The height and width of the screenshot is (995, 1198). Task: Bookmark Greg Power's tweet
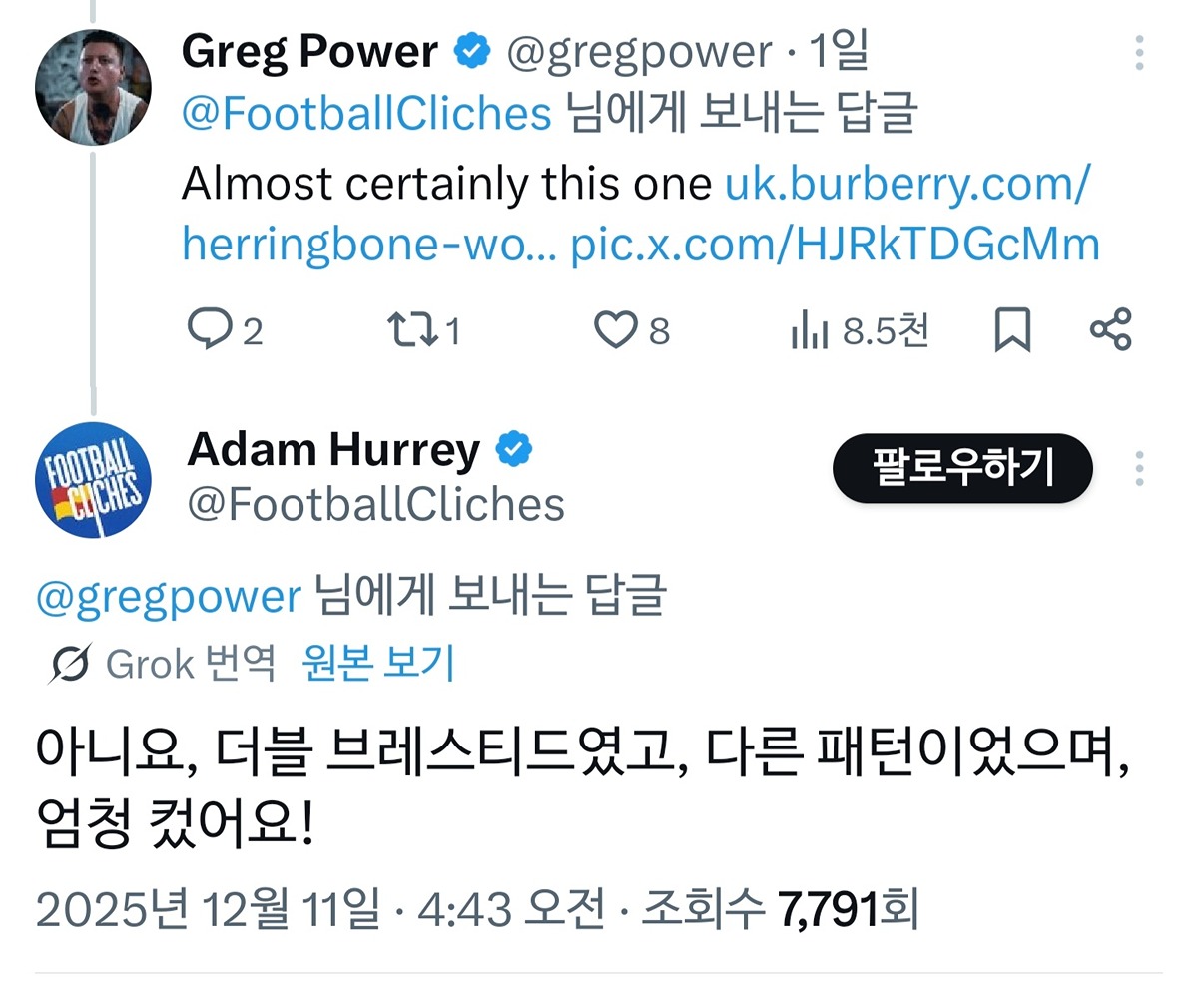(x=1012, y=330)
